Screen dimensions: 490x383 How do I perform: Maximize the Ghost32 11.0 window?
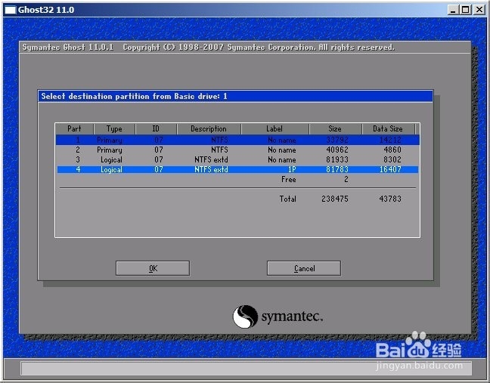point(466,10)
